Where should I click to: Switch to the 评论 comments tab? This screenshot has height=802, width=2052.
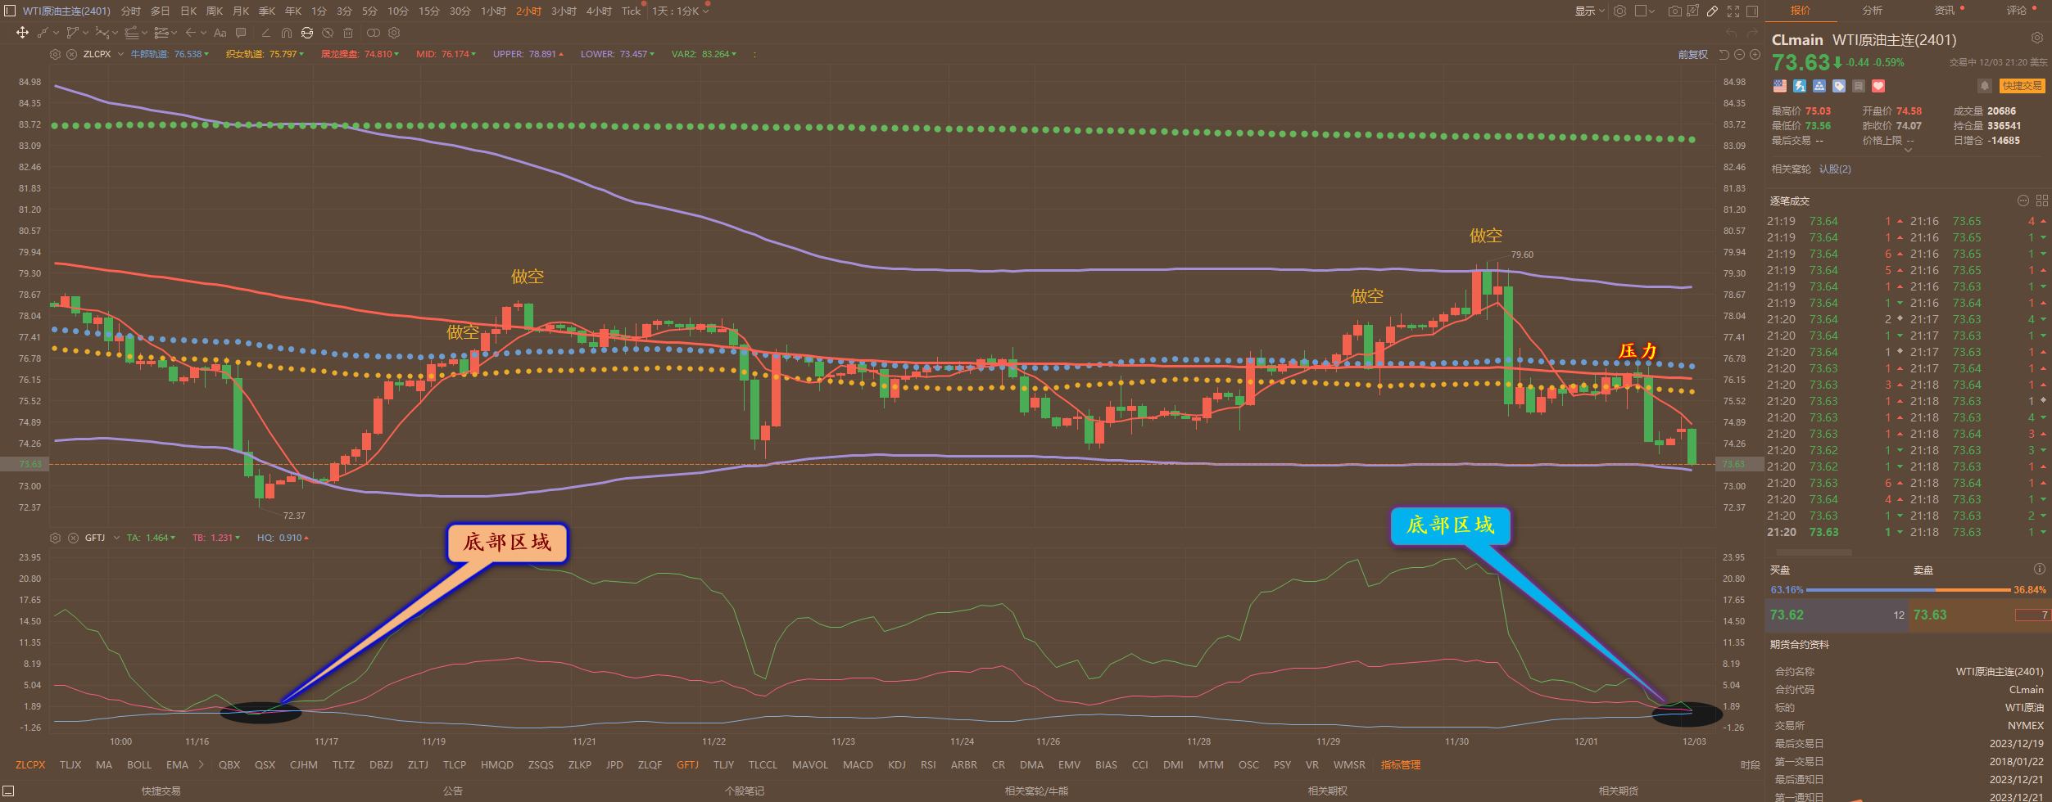tap(2016, 11)
